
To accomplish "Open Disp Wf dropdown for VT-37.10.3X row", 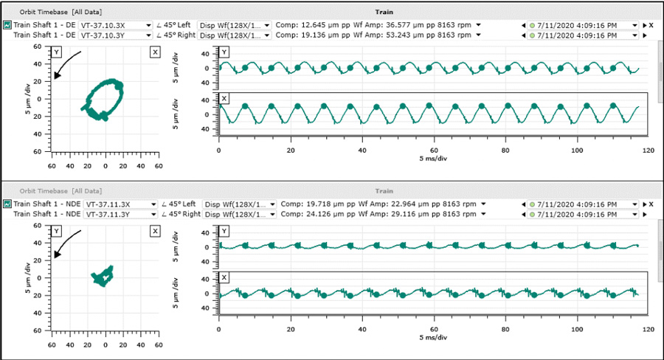I will tap(234, 25).
